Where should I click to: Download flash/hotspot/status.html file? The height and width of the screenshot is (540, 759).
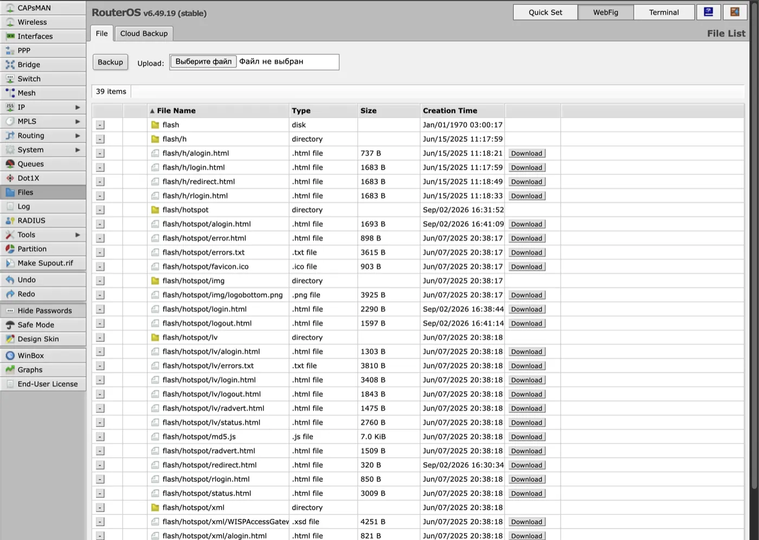526,493
